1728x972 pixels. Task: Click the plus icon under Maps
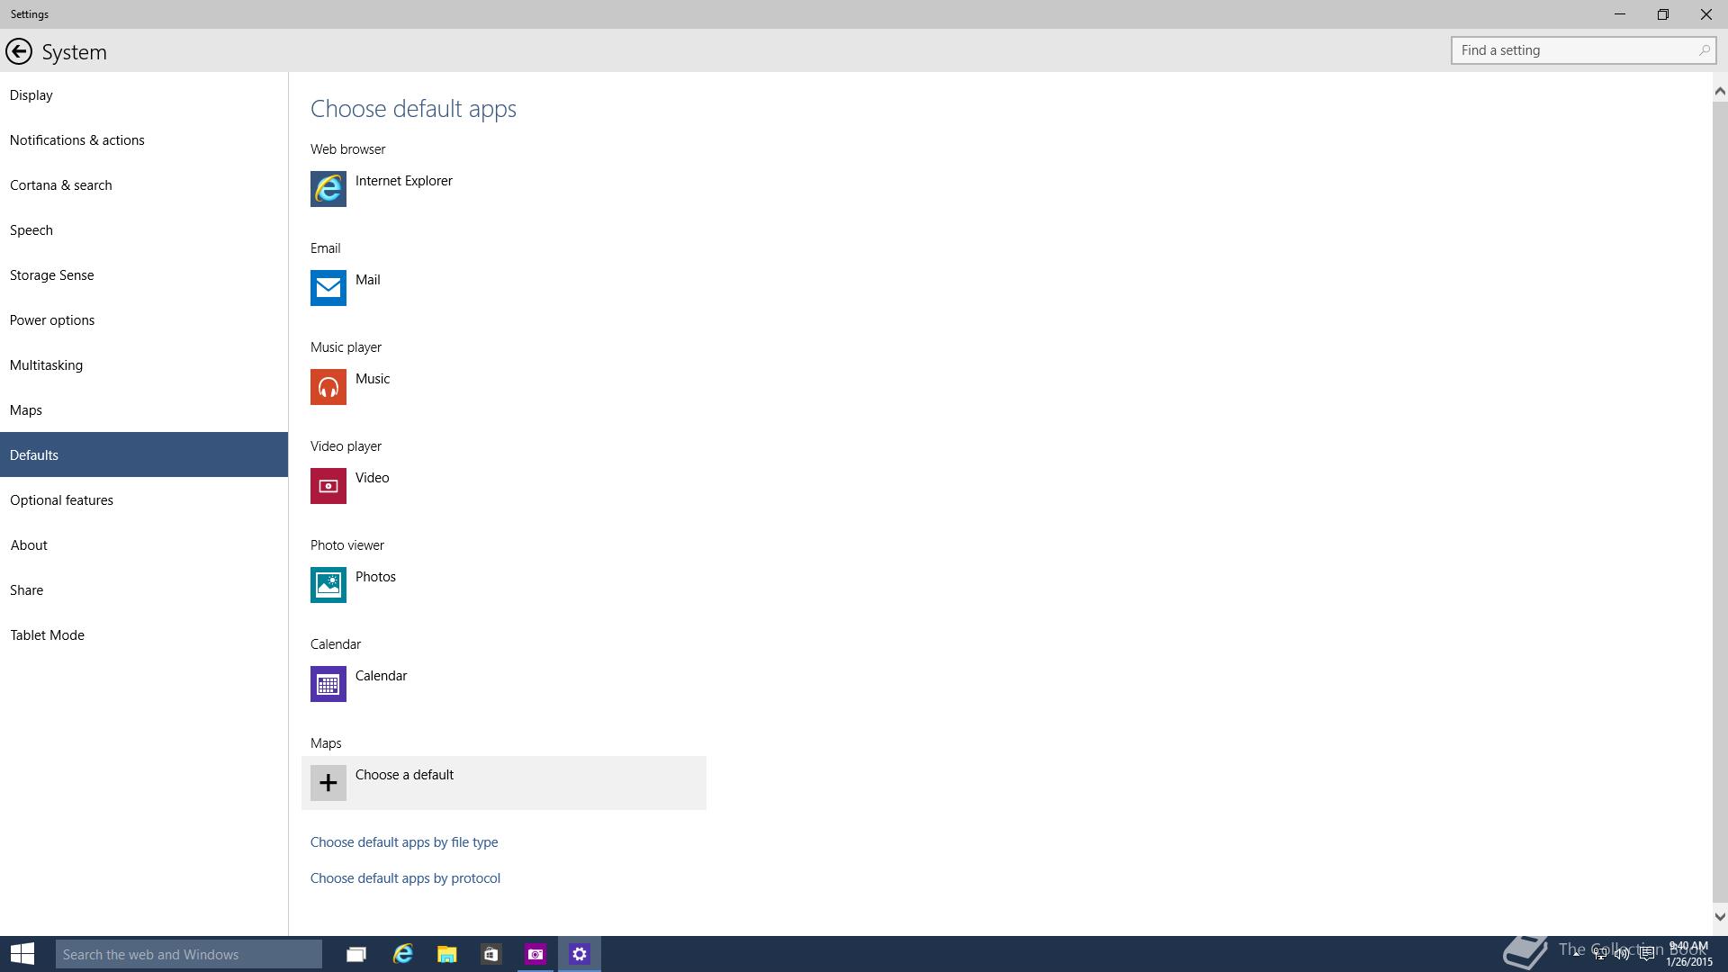tap(328, 783)
